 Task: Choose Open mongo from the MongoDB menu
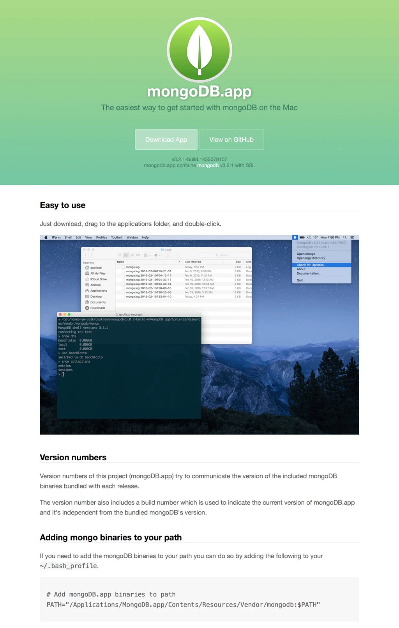pyautogui.click(x=322, y=254)
